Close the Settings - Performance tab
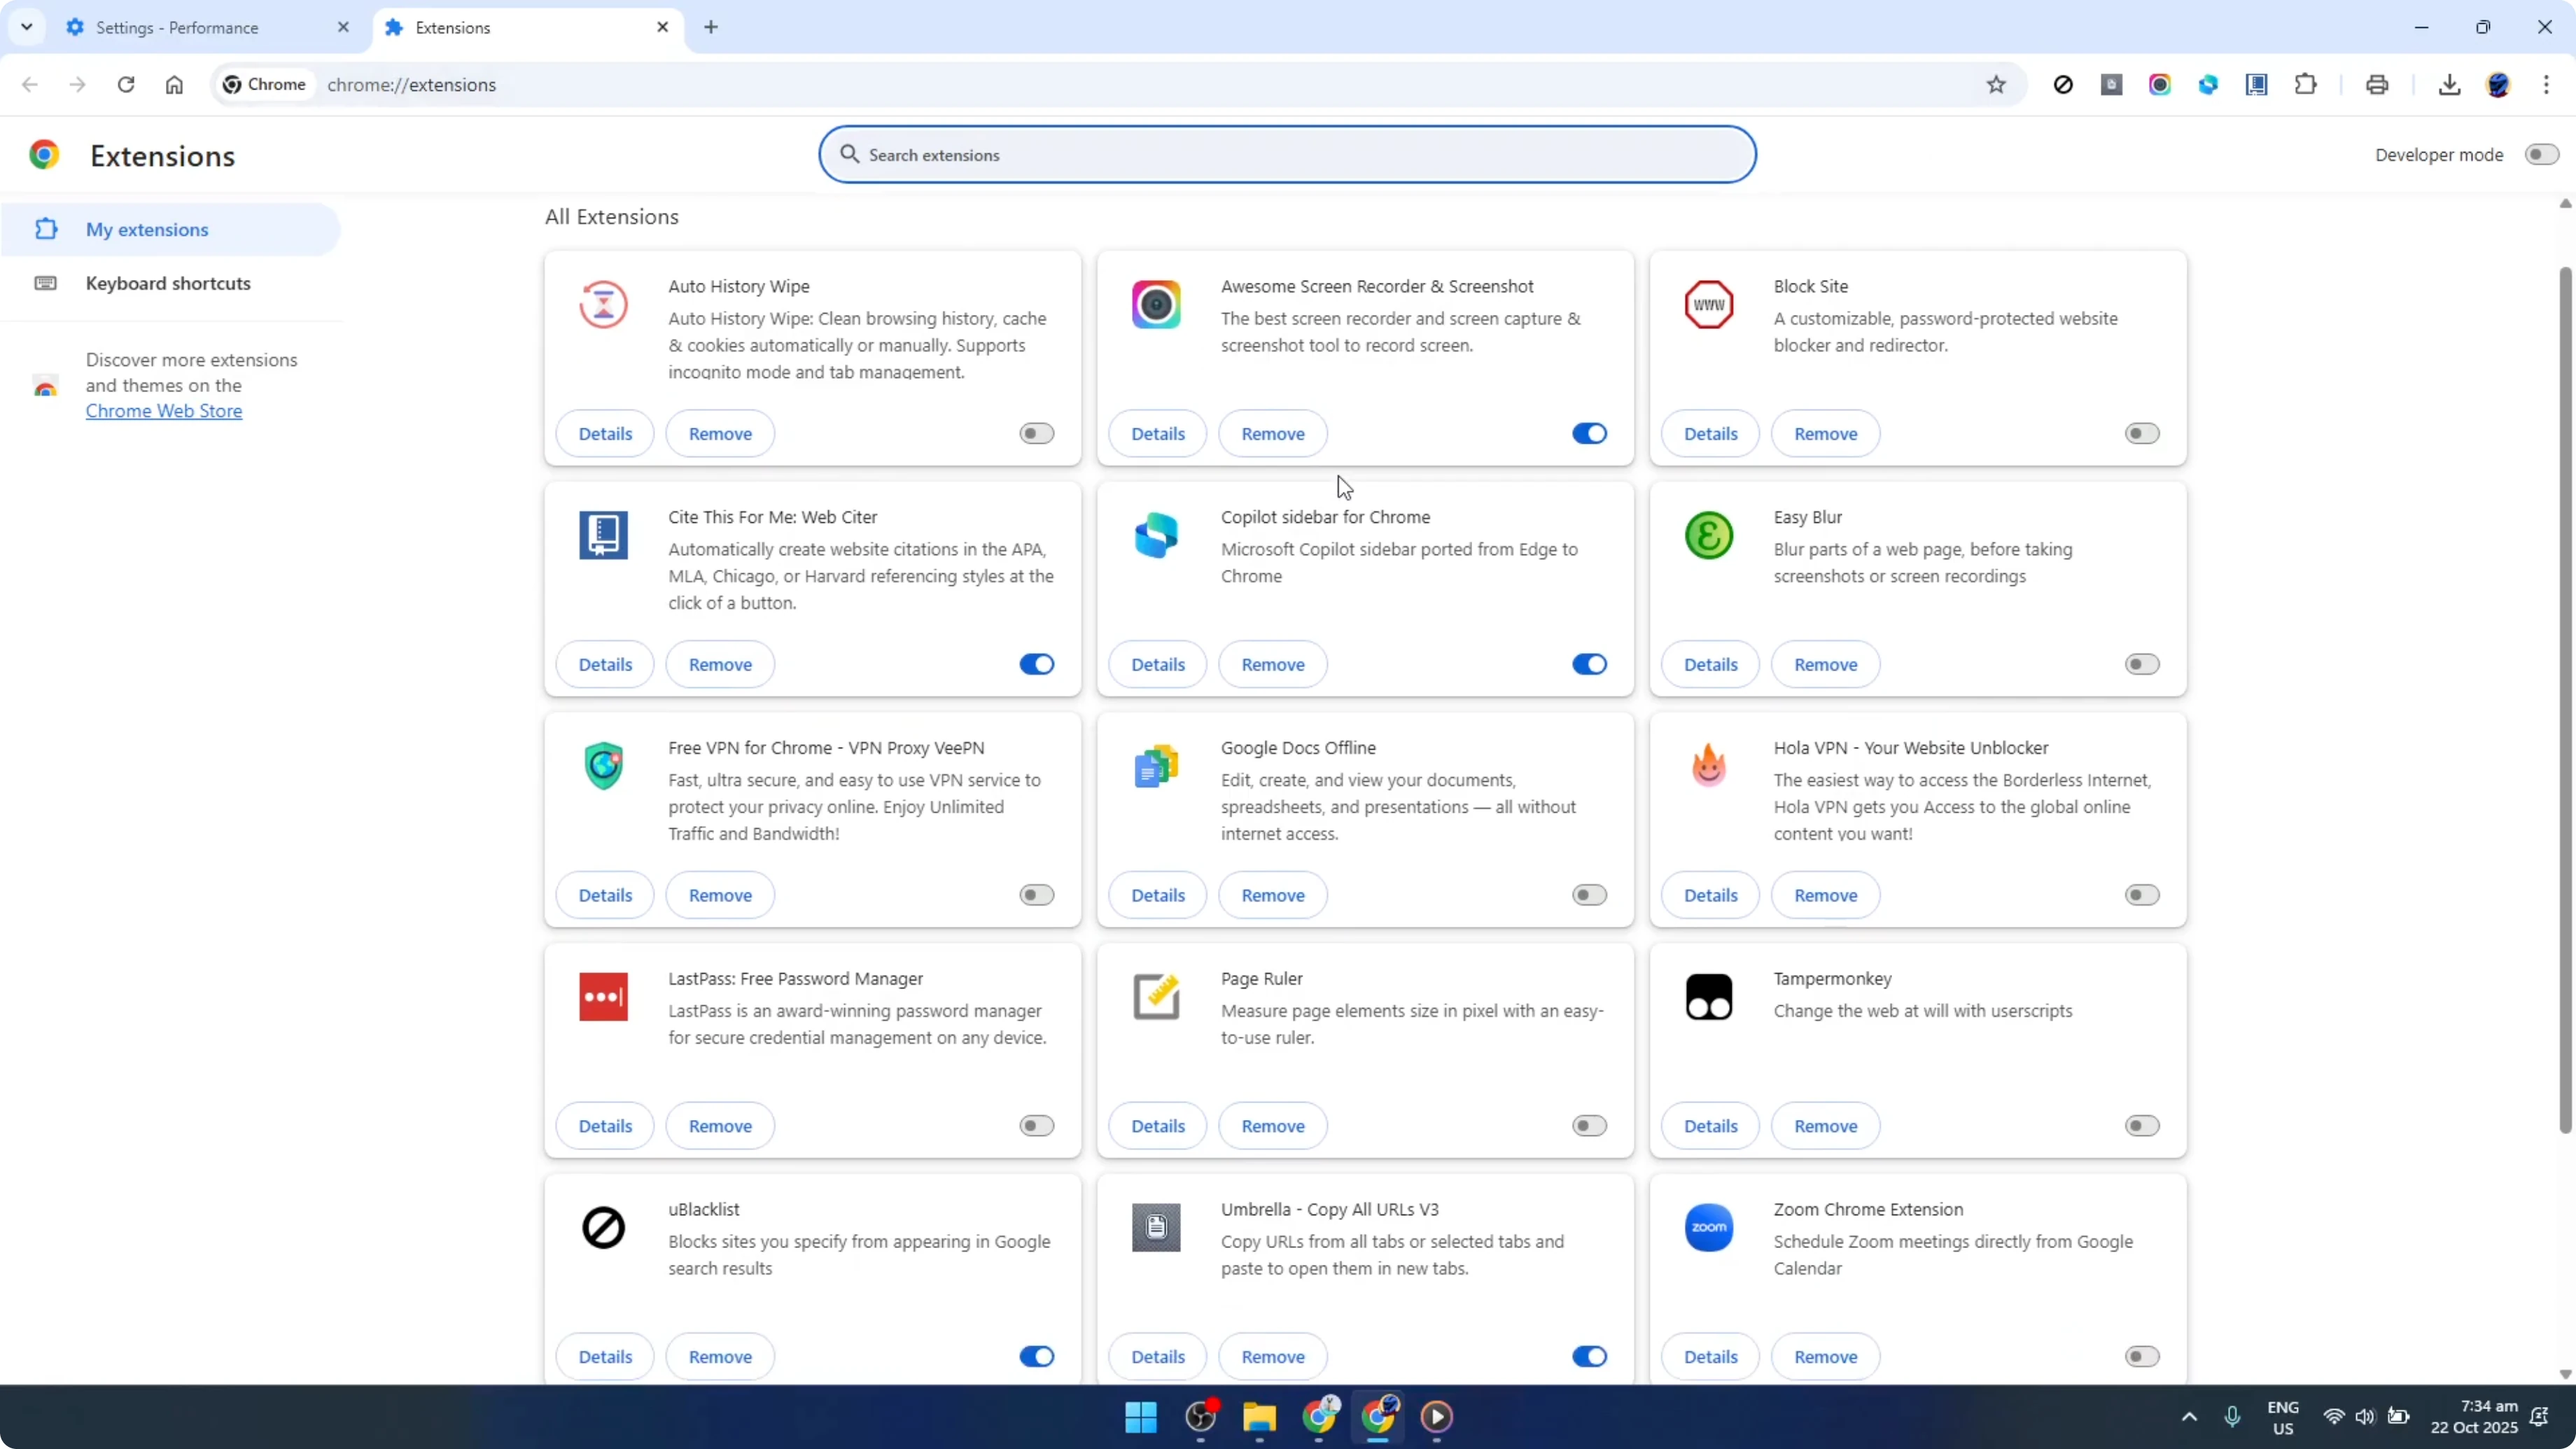Viewport: 2576px width, 1449px height. 343,28
